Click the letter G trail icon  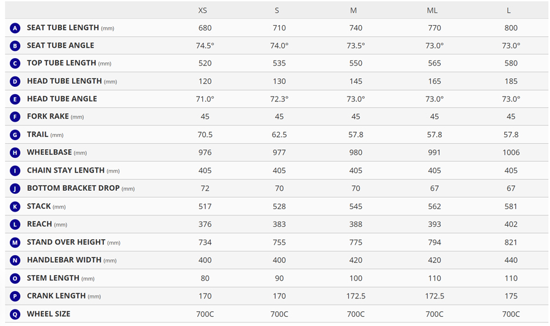point(15,135)
